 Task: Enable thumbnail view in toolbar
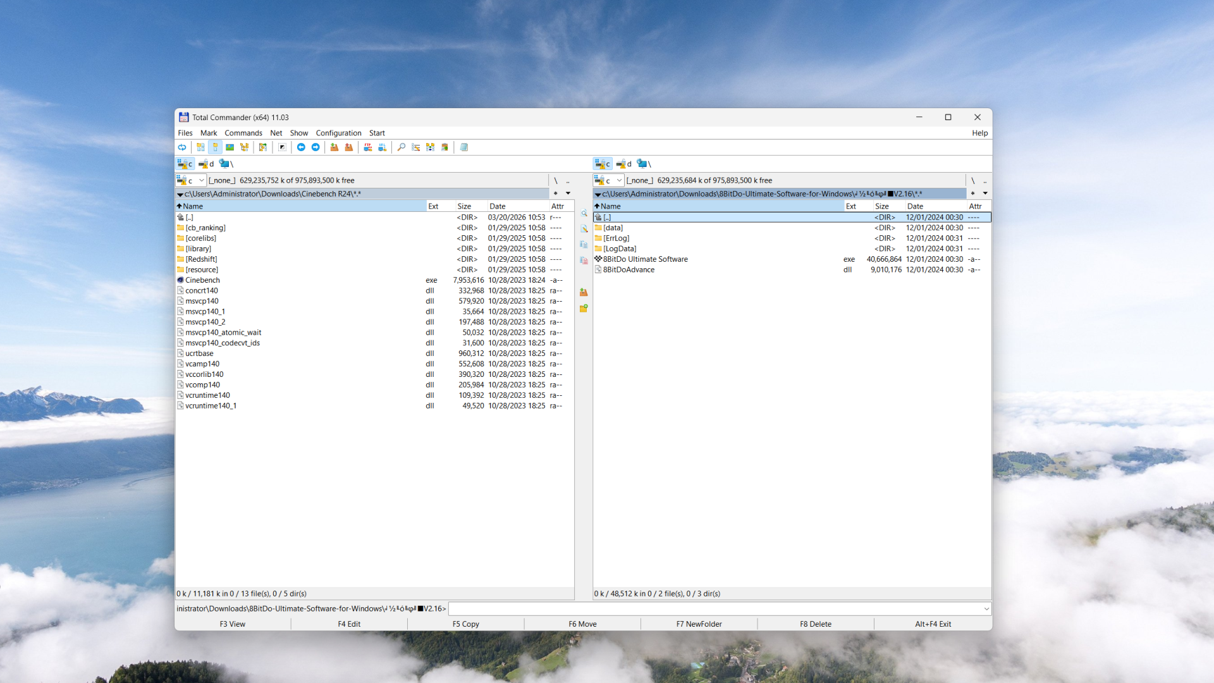(230, 147)
